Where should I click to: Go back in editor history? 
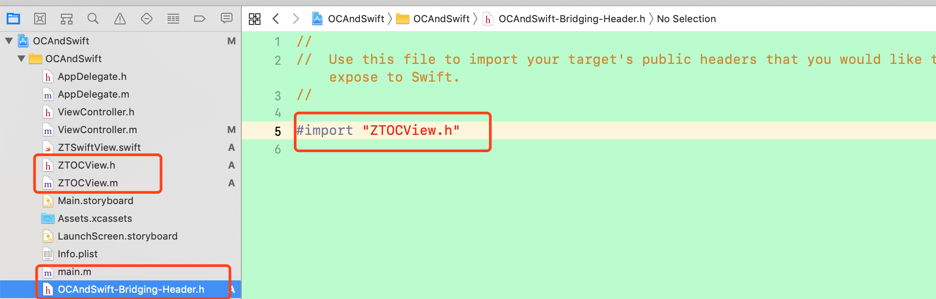(276, 19)
